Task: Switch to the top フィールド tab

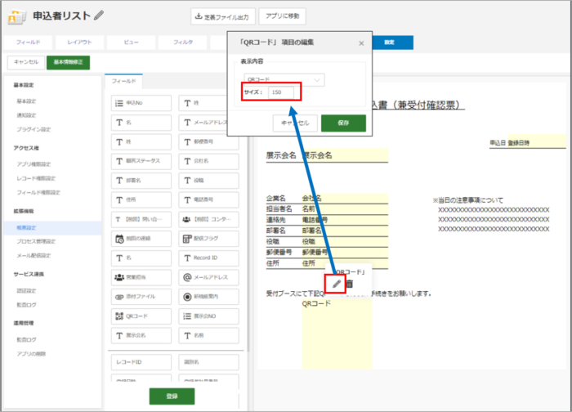Action: point(28,43)
